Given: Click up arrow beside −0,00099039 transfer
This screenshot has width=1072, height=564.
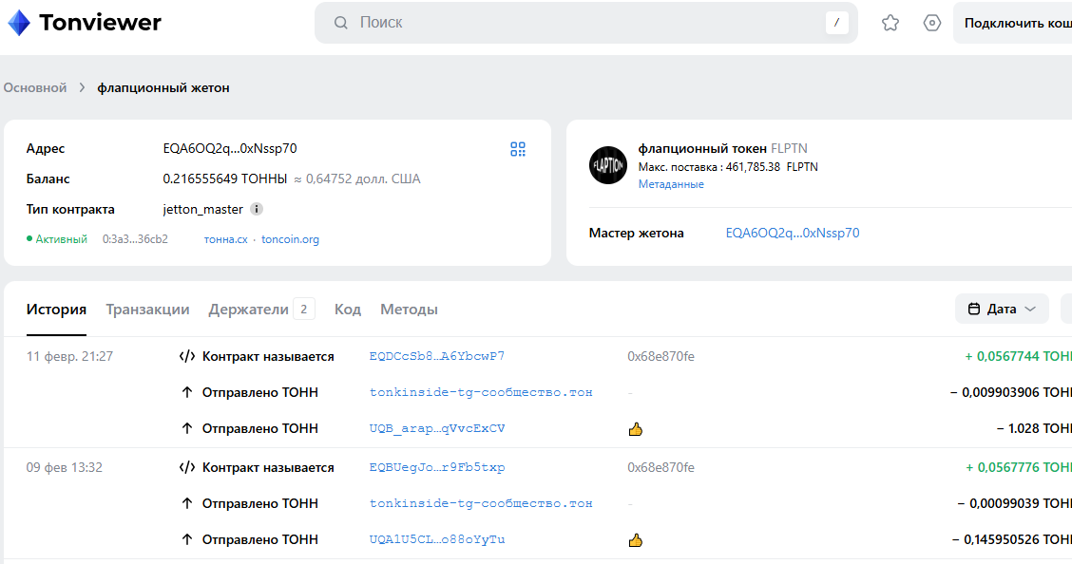Looking at the screenshot, I should click(186, 504).
